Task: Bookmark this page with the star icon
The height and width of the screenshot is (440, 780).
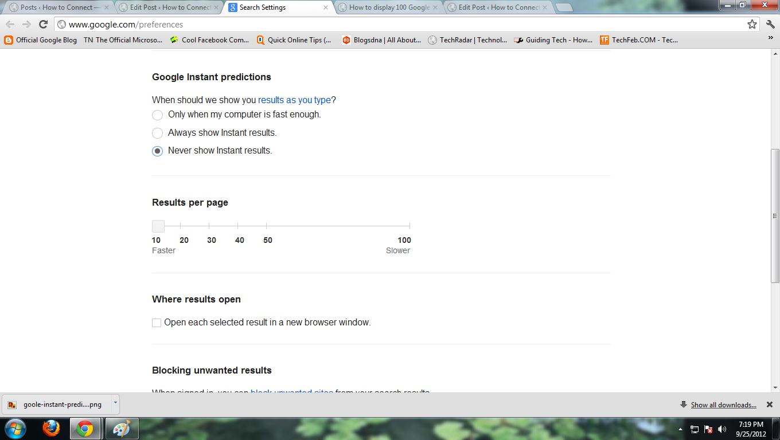Action: [752, 24]
